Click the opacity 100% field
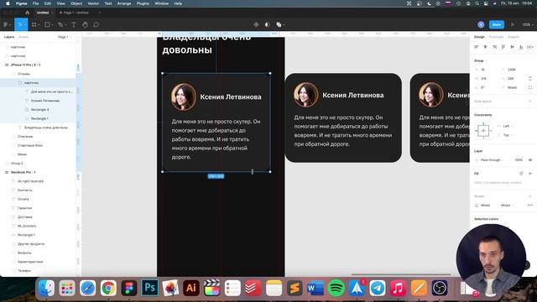Image resolution: width=537 pixels, height=302 pixels. (x=519, y=160)
